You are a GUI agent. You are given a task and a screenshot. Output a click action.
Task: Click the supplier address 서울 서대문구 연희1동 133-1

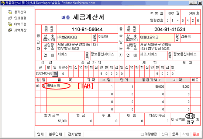coord(78,45)
